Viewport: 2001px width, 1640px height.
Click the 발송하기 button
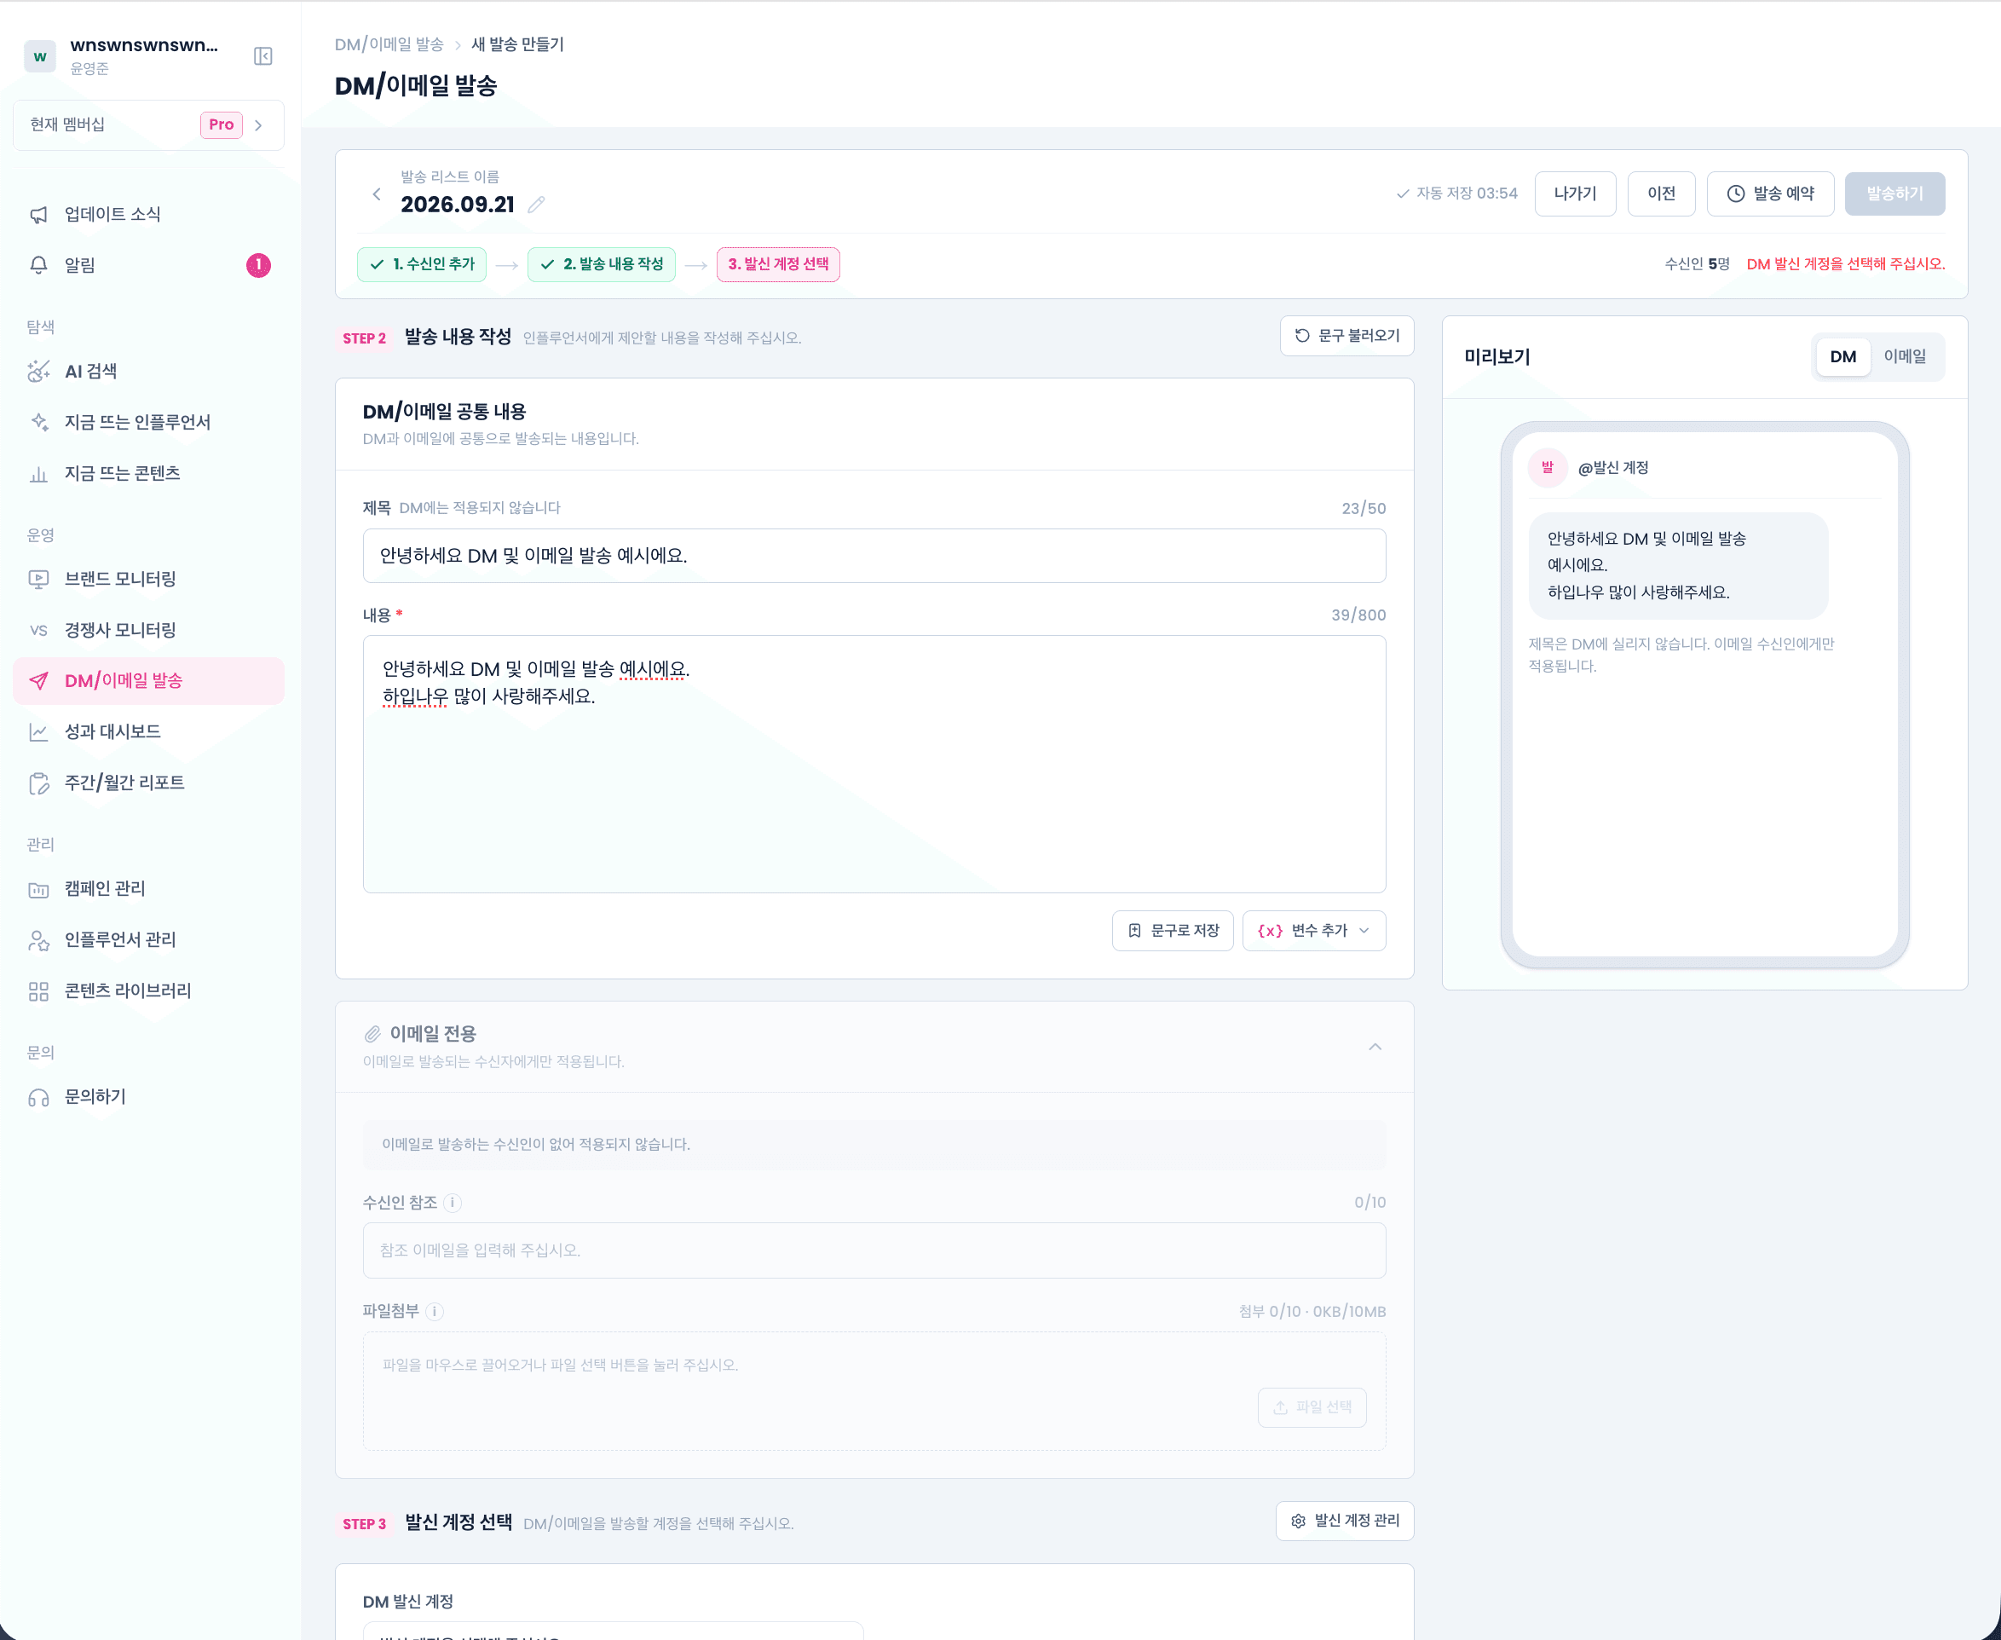(x=1894, y=193)
